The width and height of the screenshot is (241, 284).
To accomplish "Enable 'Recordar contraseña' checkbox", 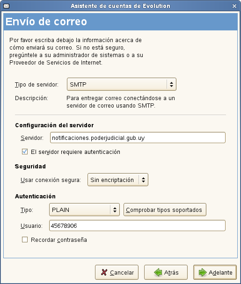I will pos(25,240).
